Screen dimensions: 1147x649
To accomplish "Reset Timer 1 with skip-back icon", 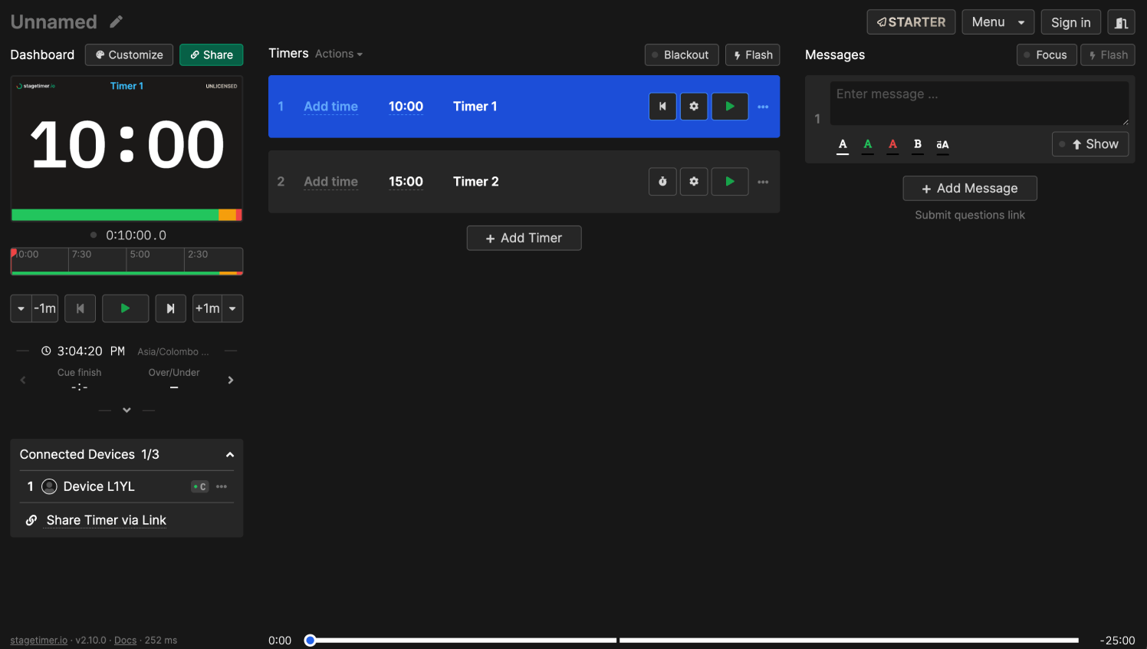I will pos(662,107).
